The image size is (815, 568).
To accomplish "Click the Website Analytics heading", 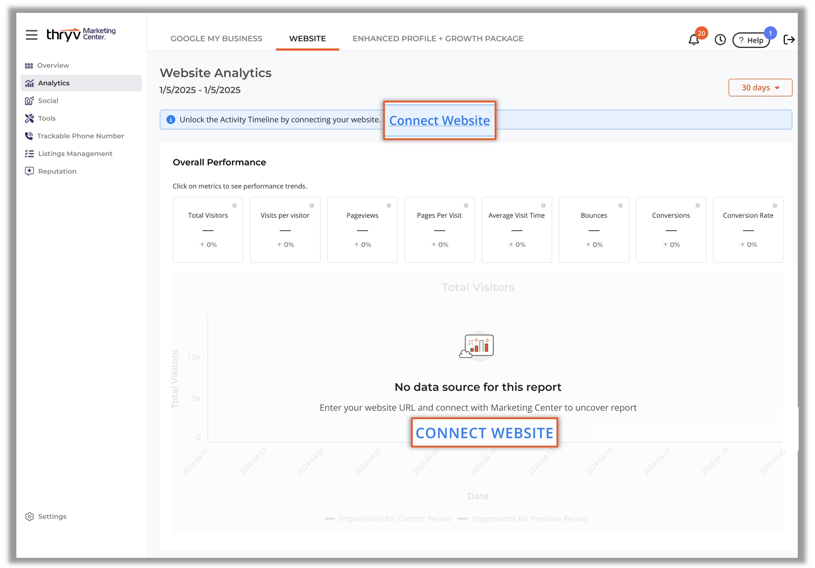I will point(216,73).
